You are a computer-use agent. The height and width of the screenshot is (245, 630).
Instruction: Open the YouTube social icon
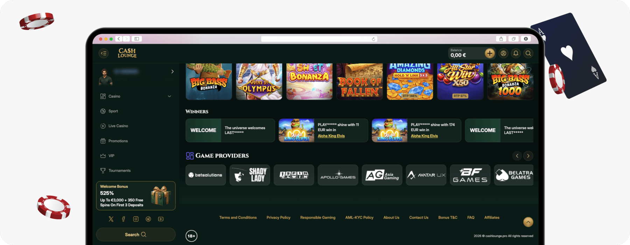(x=161, y=219)
